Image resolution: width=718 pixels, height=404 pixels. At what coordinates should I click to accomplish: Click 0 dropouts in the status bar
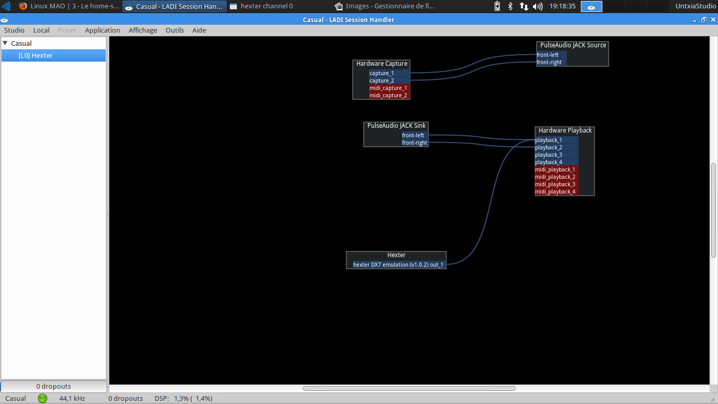[x=126, y=398]
